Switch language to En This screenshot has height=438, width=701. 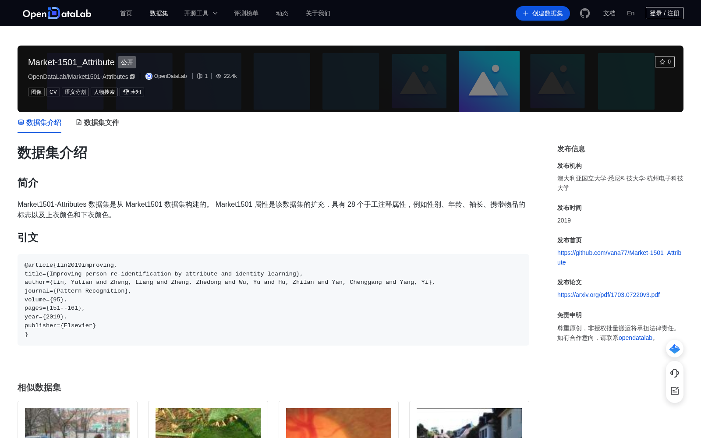pyautogui.click(x=631, y=13)
